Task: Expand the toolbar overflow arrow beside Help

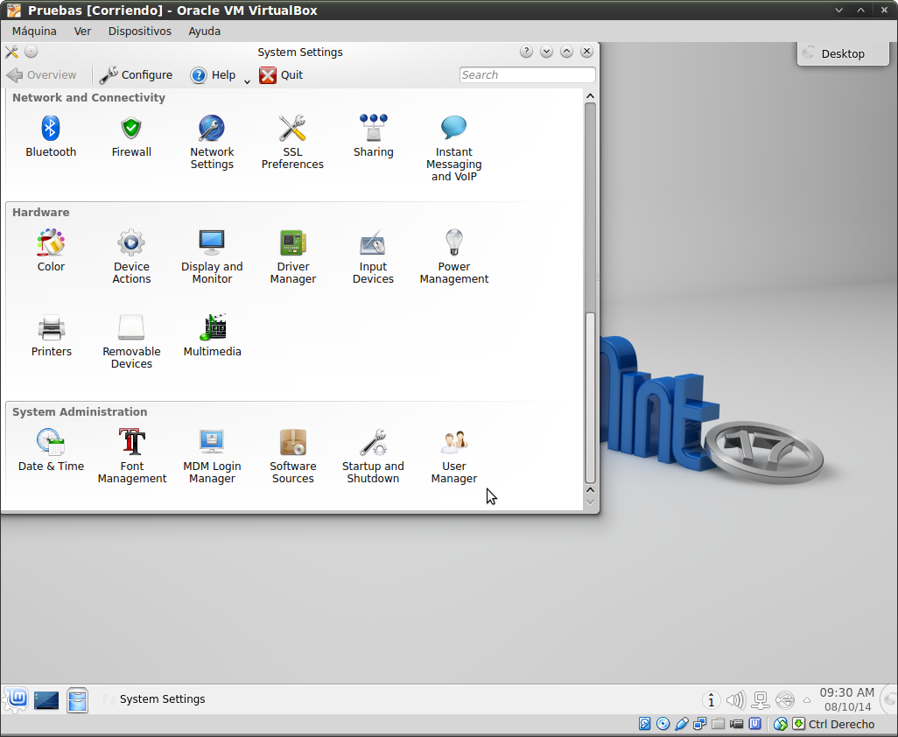Action: (247, 81)
